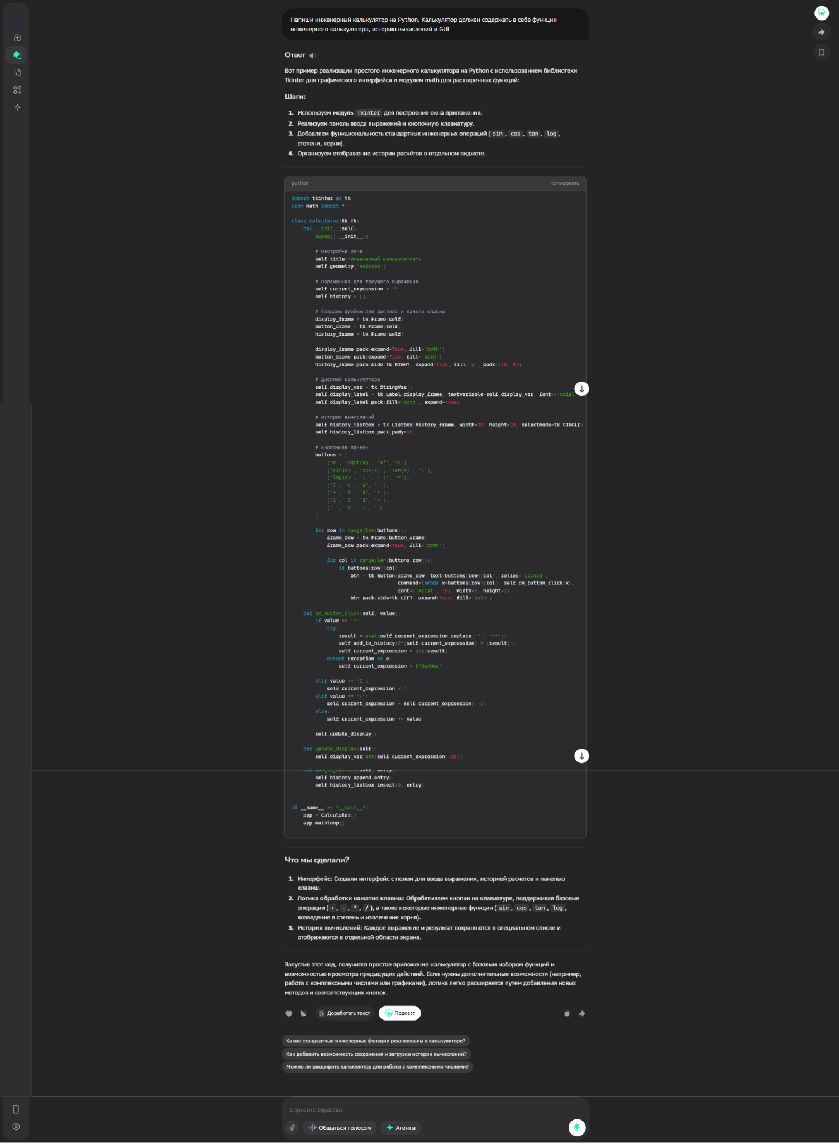Click the round microphone button
This screenshot has height=1144, width=839.
coord(577,1128)
